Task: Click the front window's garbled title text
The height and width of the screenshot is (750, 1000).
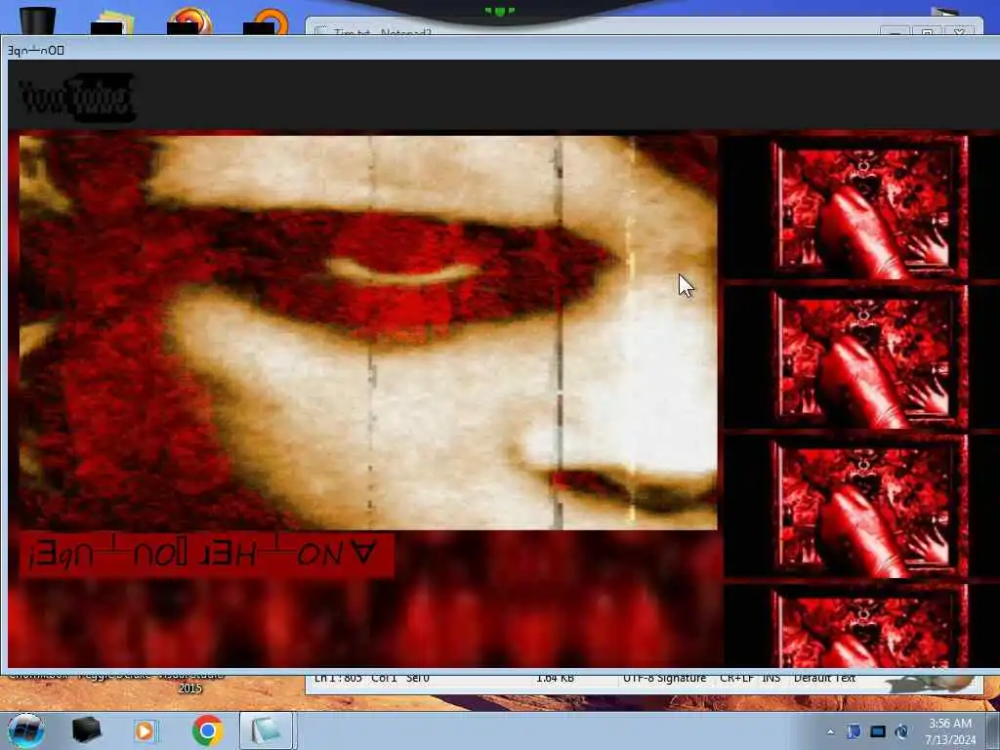Action: (x=36, y=51)
